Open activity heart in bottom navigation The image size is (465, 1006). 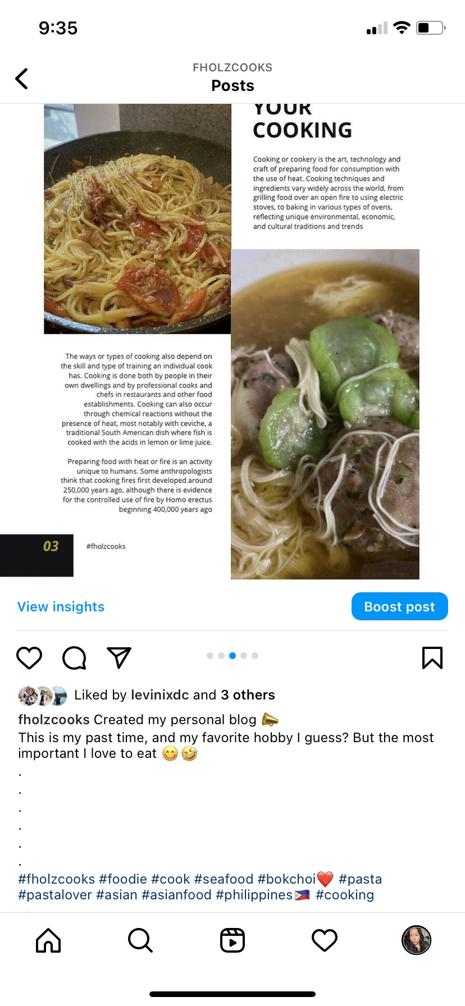(x=325, y=940)
